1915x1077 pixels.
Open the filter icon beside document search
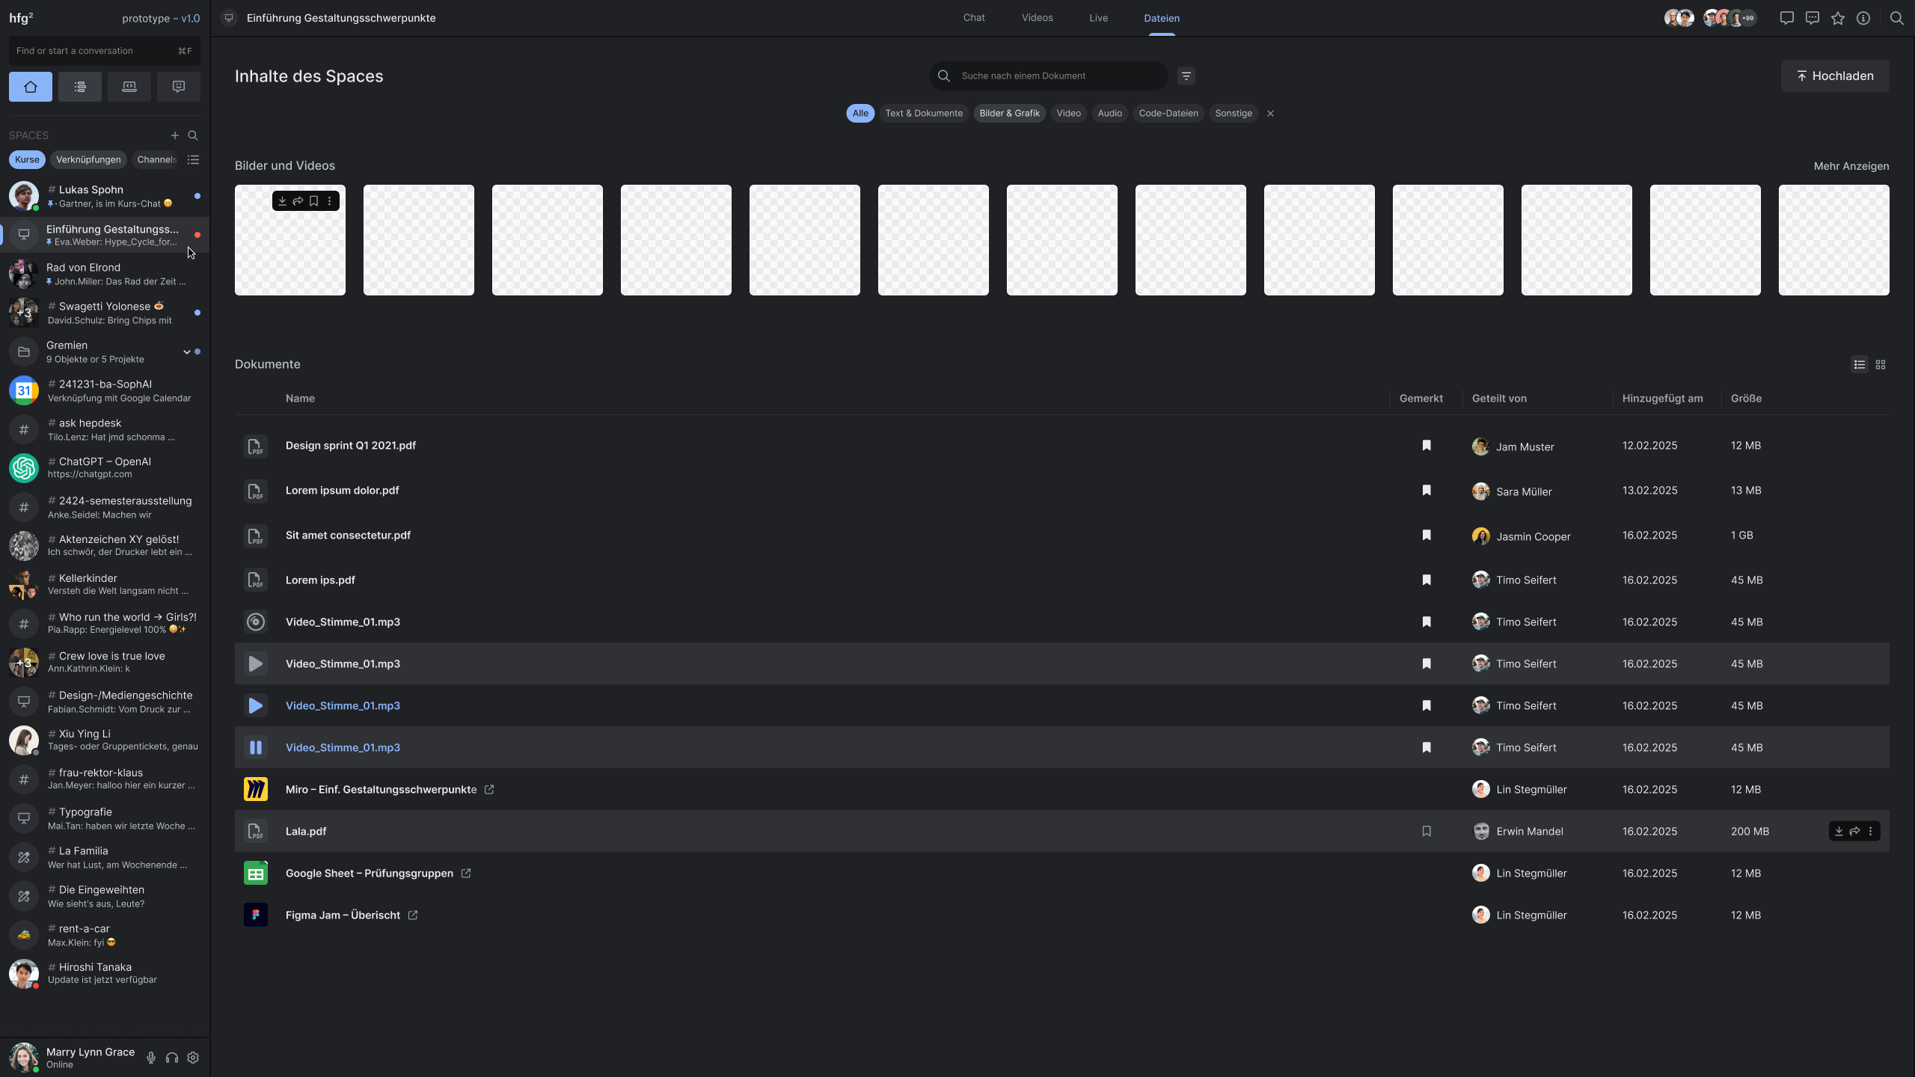click(1186, 76)
